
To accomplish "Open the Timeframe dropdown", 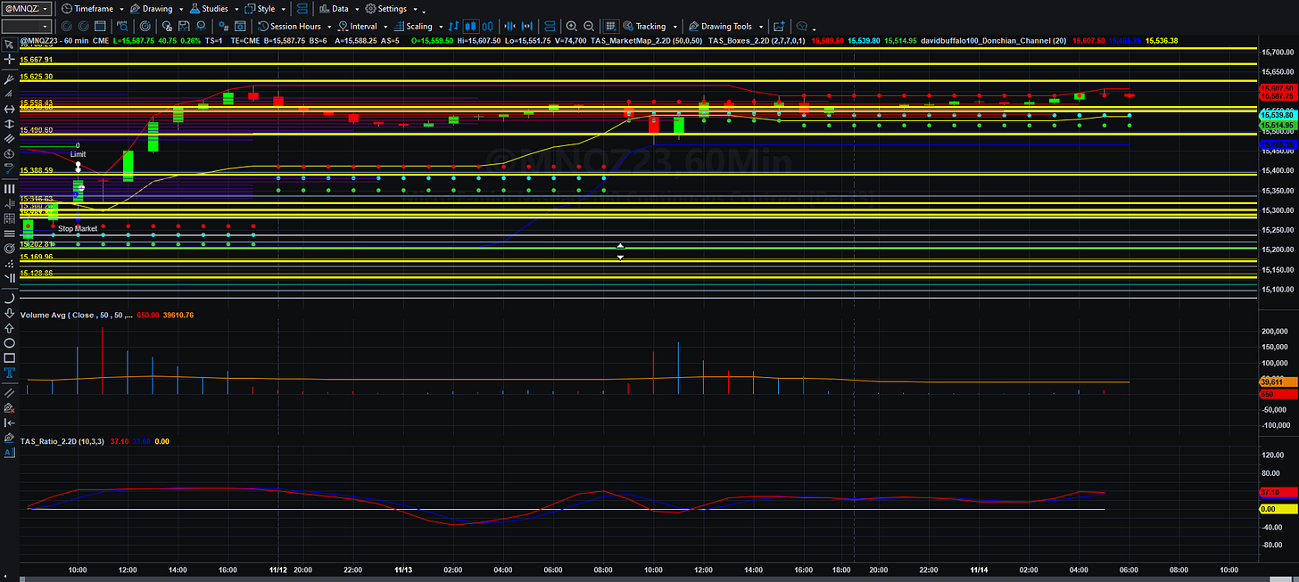I will [94, 8].
